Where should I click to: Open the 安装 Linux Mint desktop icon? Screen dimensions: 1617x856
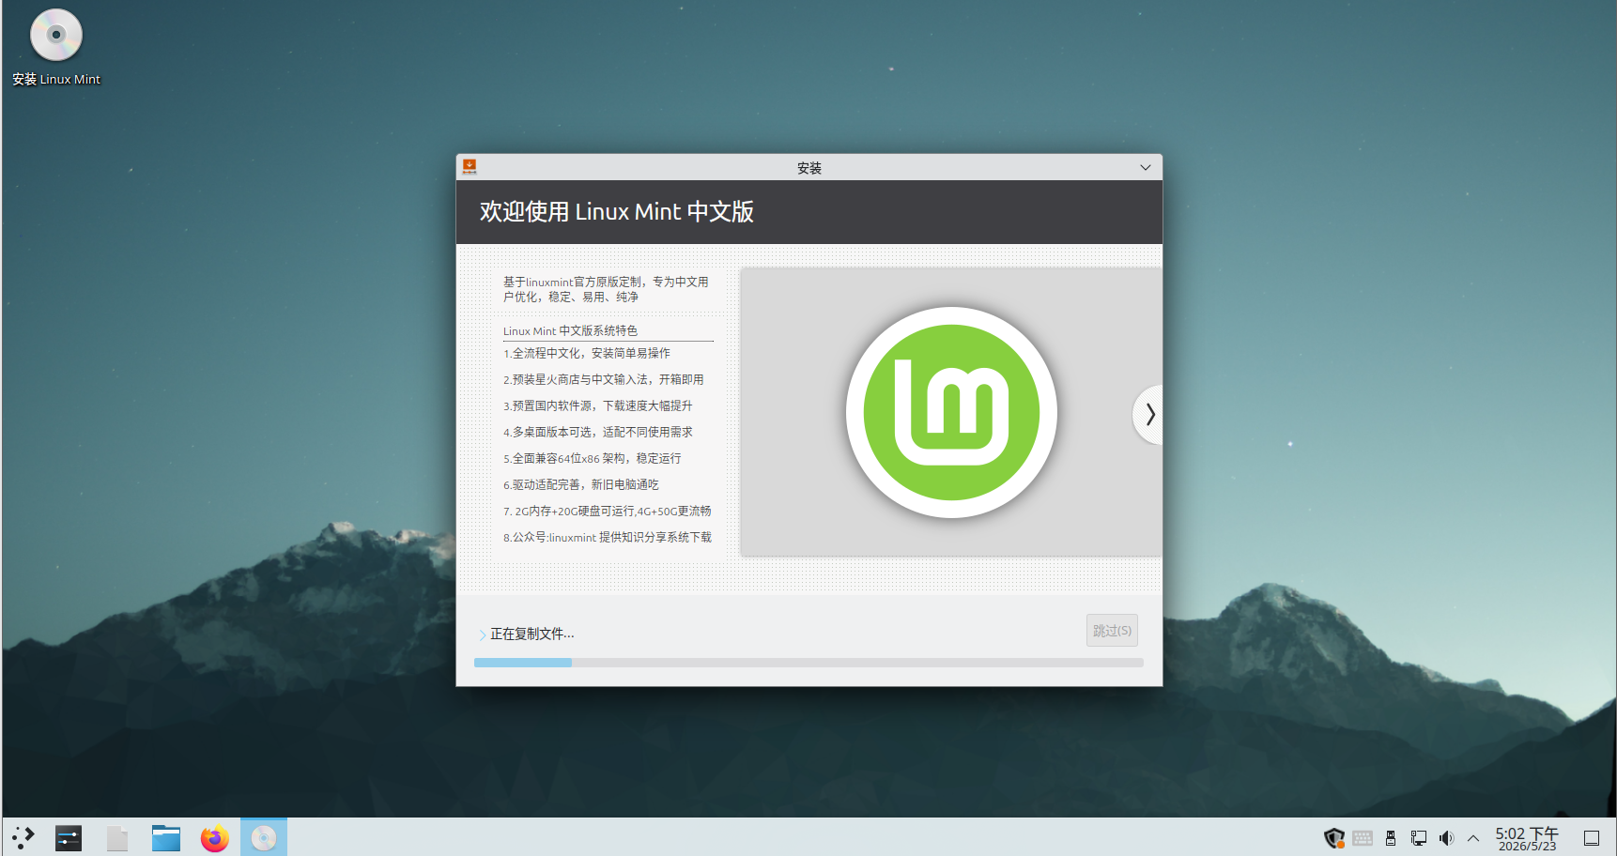pos(56,48)
